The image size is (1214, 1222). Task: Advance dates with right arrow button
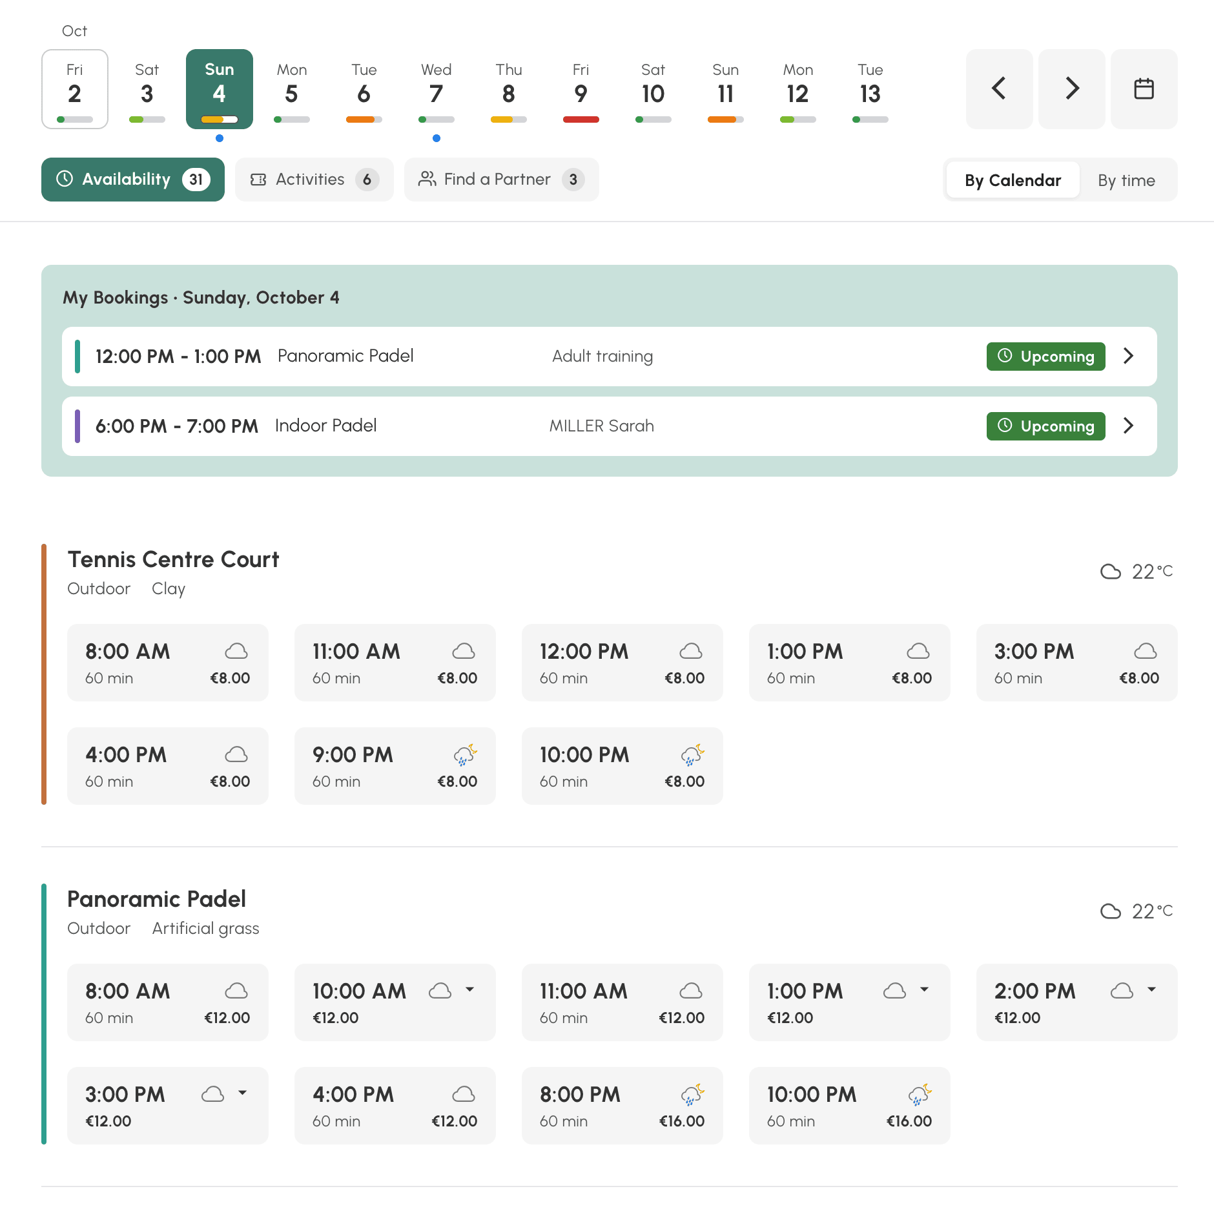pos(1071,88)
